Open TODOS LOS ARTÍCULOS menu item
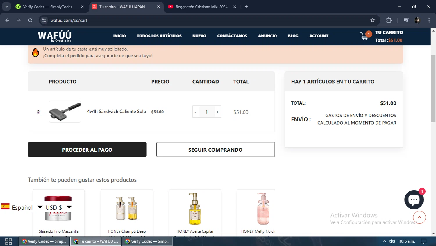Viewport: 436px width, 246px height. (x=159, y=36)
